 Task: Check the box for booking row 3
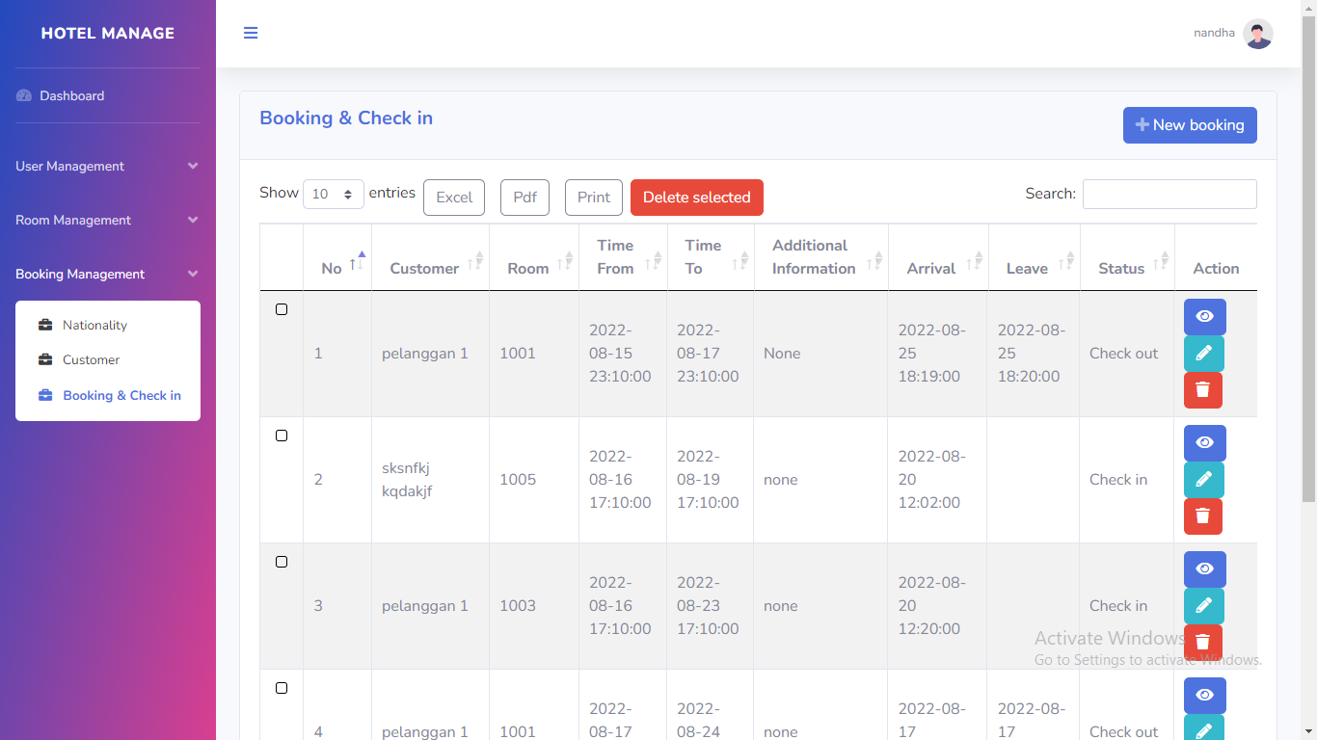click(x=282, y=562)
